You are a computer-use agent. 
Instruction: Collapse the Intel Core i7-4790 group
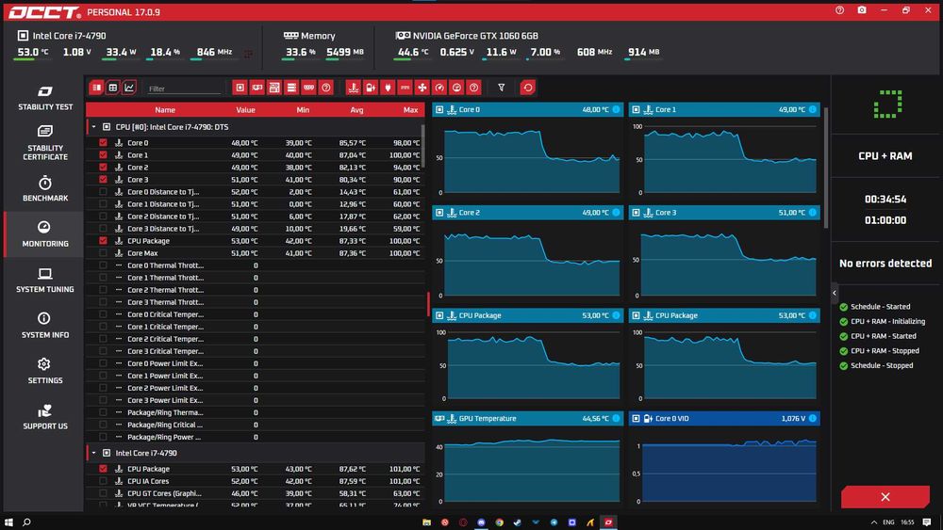click(x=93, y=453)
